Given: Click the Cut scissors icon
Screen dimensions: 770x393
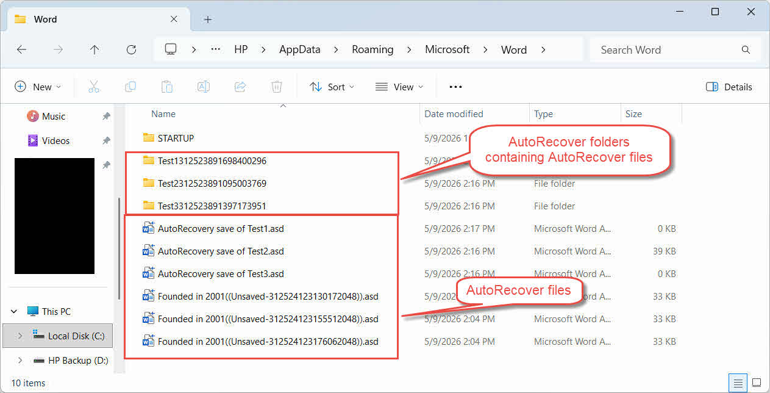Looking at the screenshot, I should (x=93, y=87).
